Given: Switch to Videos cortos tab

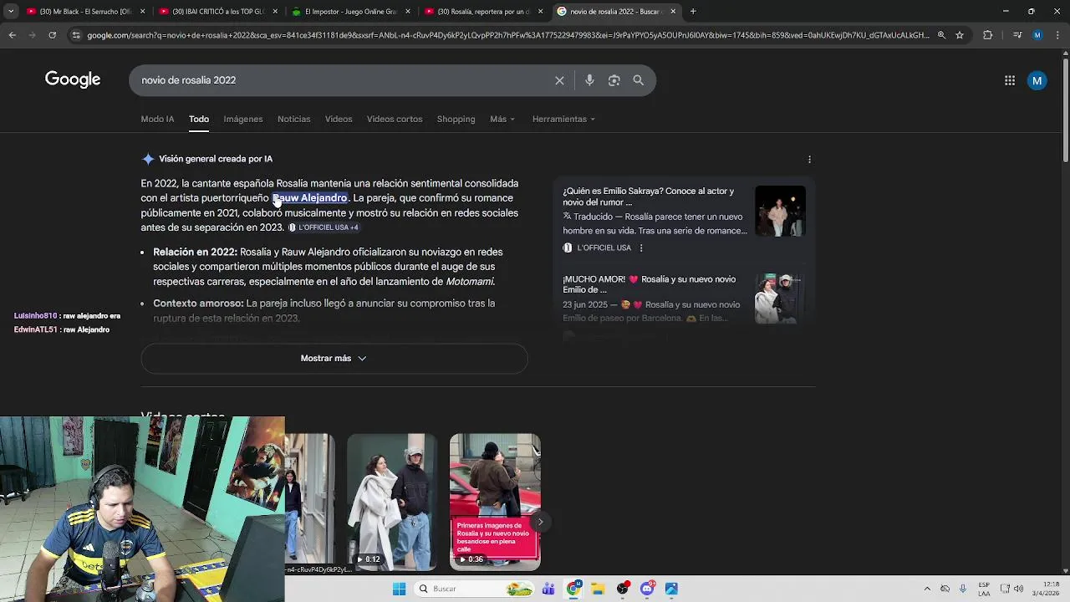Looking at the screenshot, I should click(x=395, y=119).
